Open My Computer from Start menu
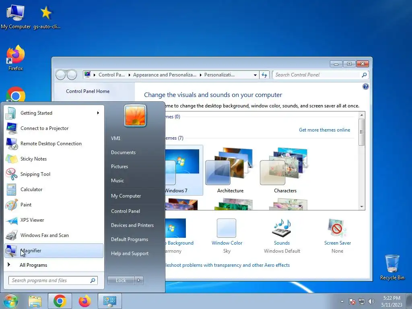 tap(126, 196)
